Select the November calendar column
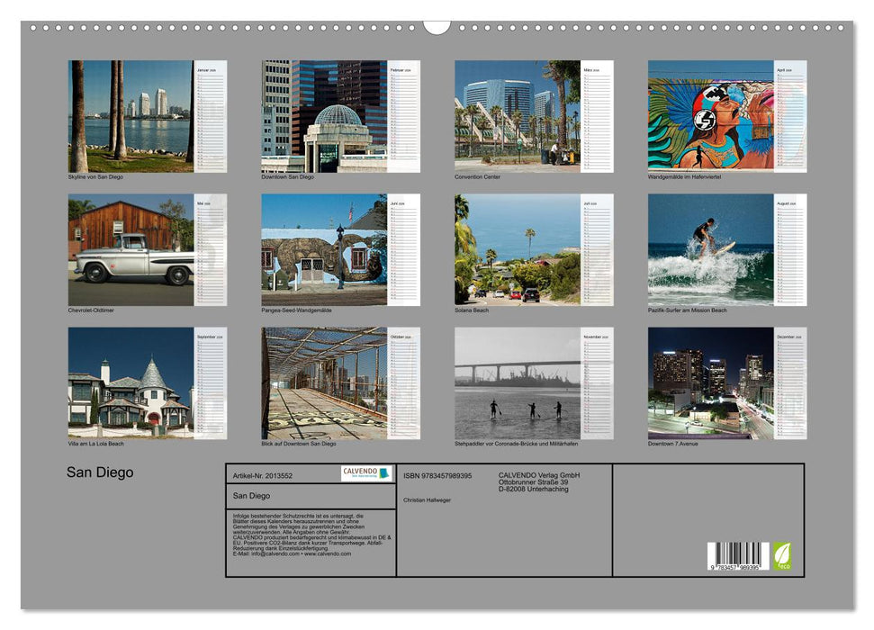The height and width of the screenshot is (630, 874). point(598,387)
